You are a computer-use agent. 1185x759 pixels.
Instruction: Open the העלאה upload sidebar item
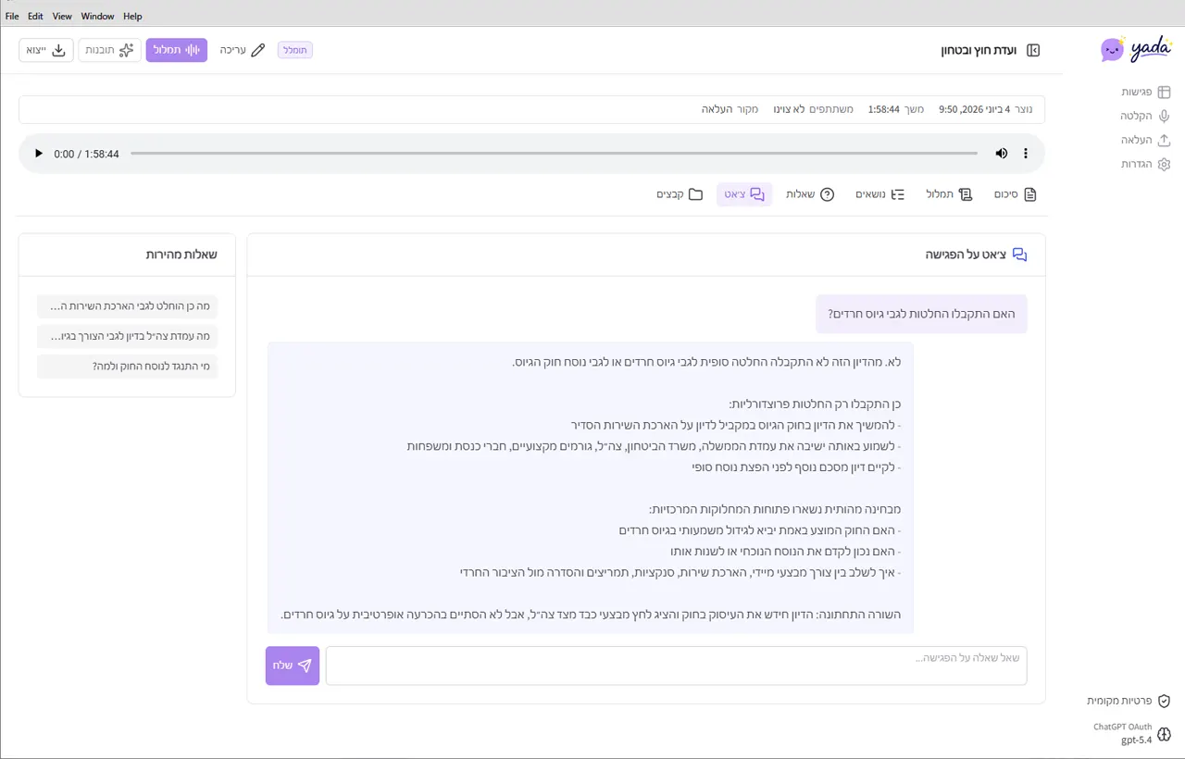click(1146, 140)
